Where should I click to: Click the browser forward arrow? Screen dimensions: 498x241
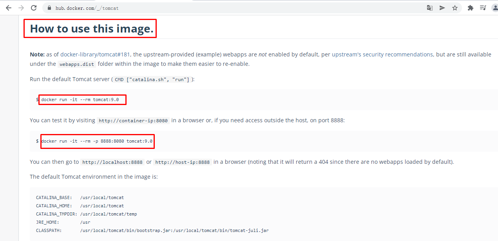tap(21, 8)
